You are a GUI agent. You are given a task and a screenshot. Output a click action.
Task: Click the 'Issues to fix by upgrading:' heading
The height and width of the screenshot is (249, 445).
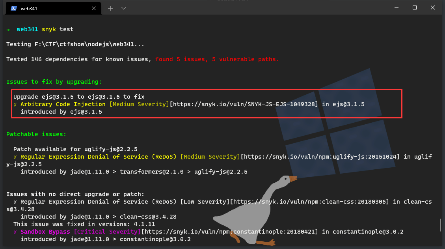54,82
